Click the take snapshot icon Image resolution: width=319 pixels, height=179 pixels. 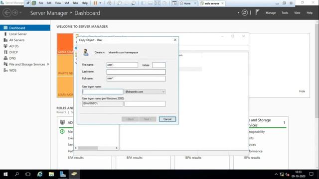coord(120,3)
